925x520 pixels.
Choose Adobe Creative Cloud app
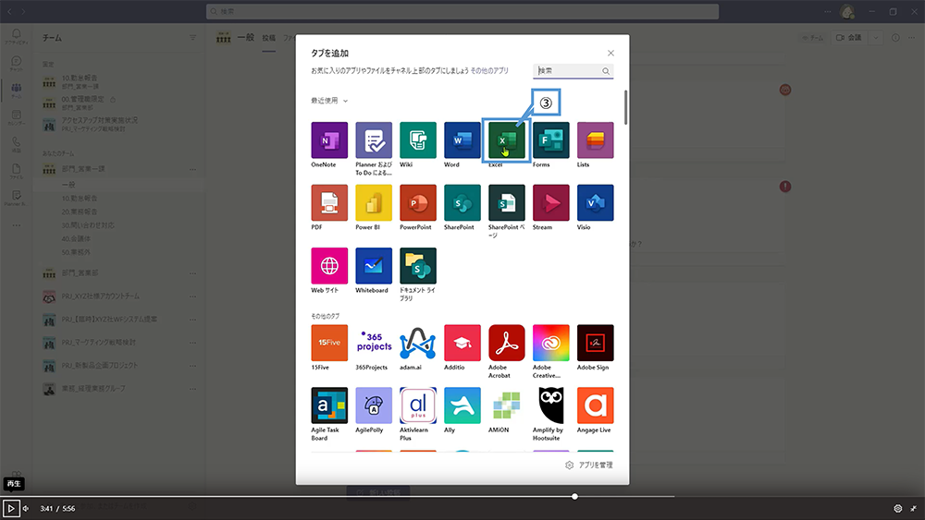pyautogui.click(x=551, y=343)
